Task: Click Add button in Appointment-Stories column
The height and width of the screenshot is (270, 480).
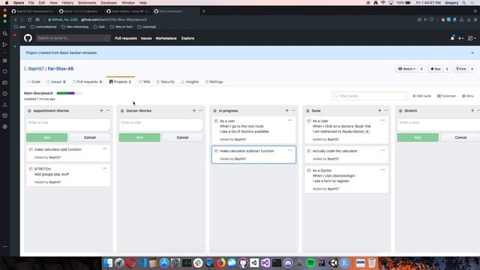Action: [46, 137]
